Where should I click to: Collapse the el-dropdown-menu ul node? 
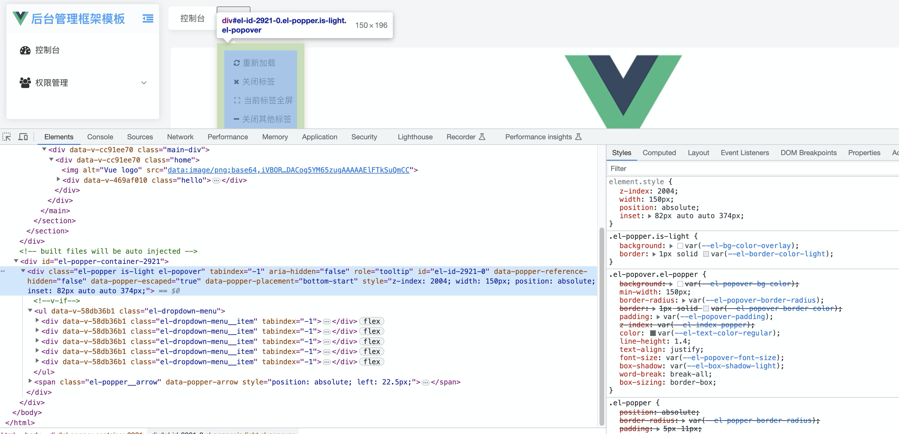click(30, 310)
